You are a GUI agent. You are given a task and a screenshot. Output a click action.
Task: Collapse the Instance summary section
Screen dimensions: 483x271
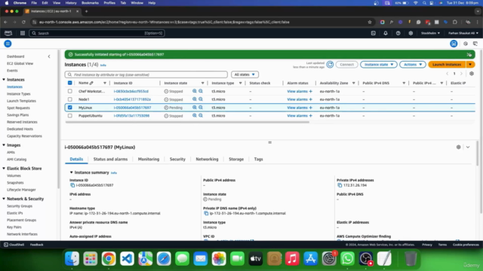[x=71, y=172]
